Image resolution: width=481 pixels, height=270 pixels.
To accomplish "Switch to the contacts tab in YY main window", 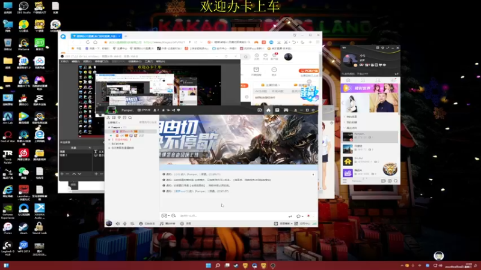I will coord(363,80).
